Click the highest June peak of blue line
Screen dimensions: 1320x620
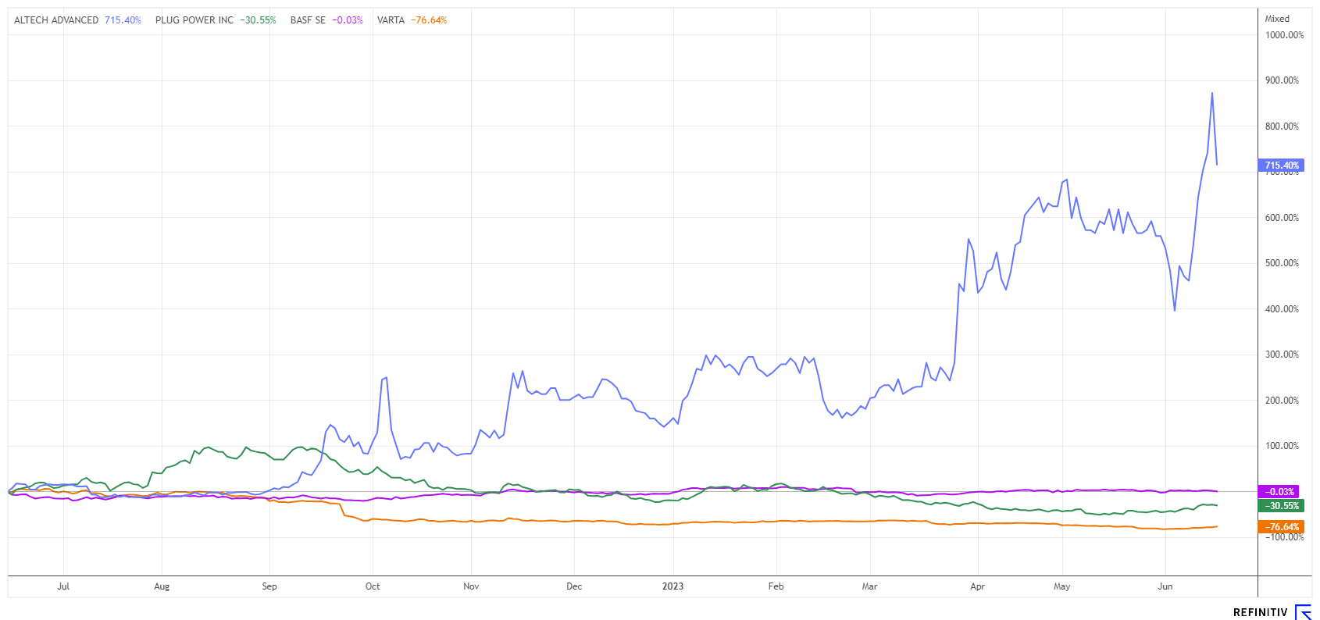1211,94
